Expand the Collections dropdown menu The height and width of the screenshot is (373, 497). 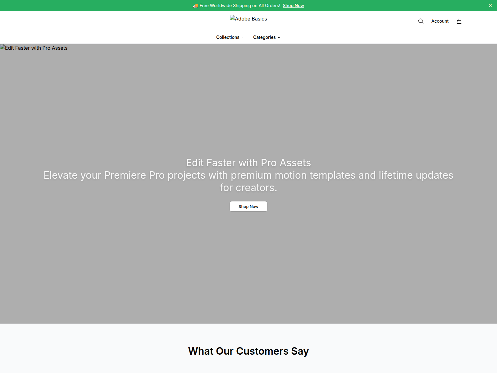click(x=230, y=37)
